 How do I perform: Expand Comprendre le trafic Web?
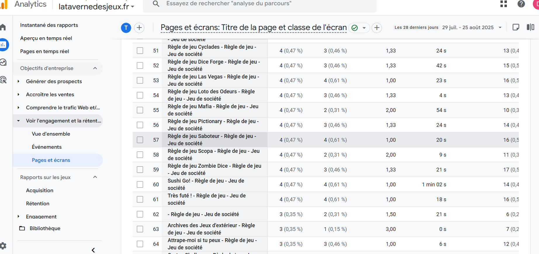tap(18, 108)
